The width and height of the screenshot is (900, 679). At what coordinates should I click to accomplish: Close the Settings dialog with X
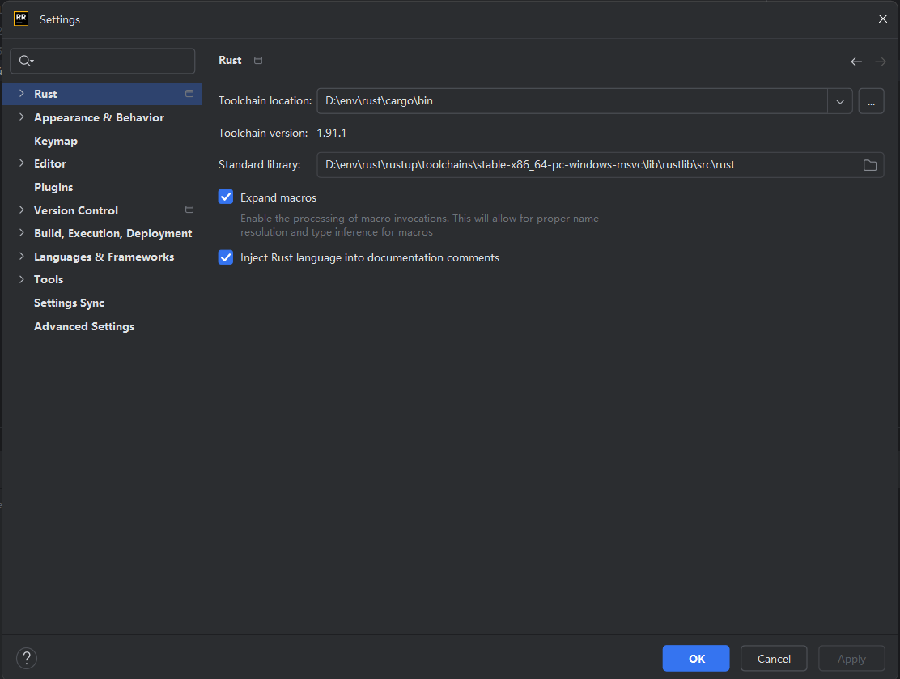point(883,19)
